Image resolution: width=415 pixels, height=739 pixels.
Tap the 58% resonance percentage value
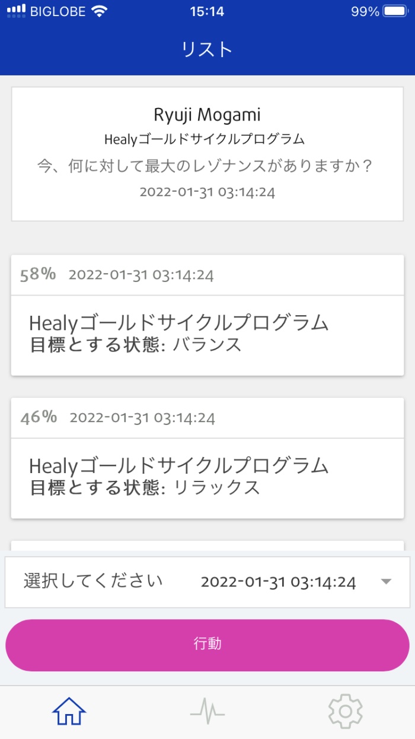pyautogui.click(x=40, y=275)
